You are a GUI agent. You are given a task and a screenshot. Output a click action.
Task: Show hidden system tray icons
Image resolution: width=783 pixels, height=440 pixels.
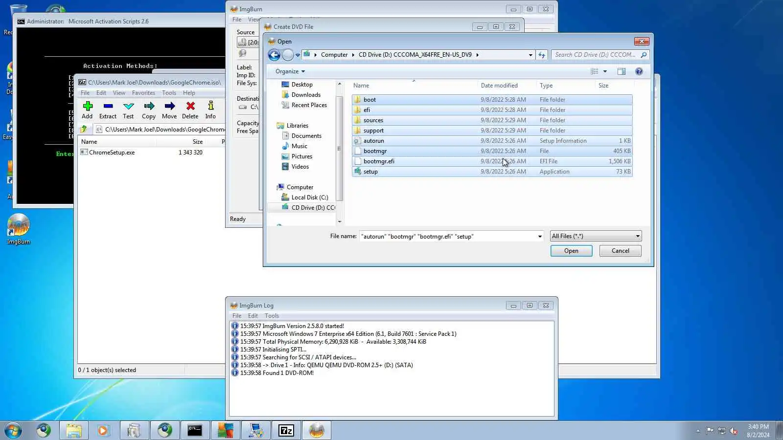698,431
